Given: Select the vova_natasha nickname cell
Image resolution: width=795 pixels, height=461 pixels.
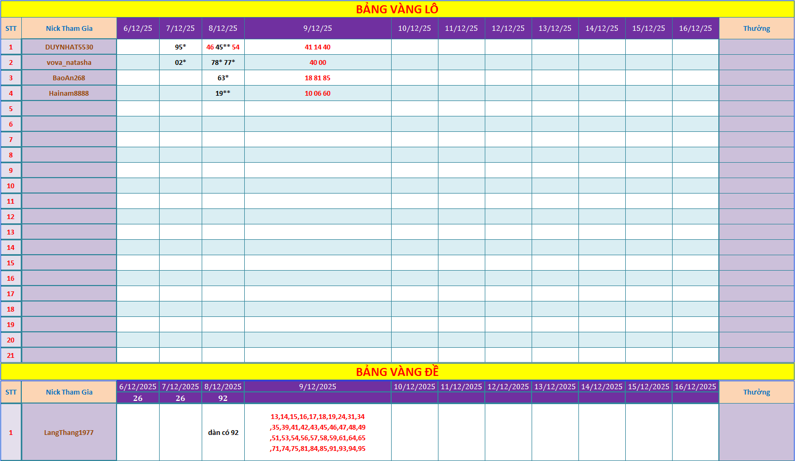Looking at the screenshot, I should coord(69,62).
